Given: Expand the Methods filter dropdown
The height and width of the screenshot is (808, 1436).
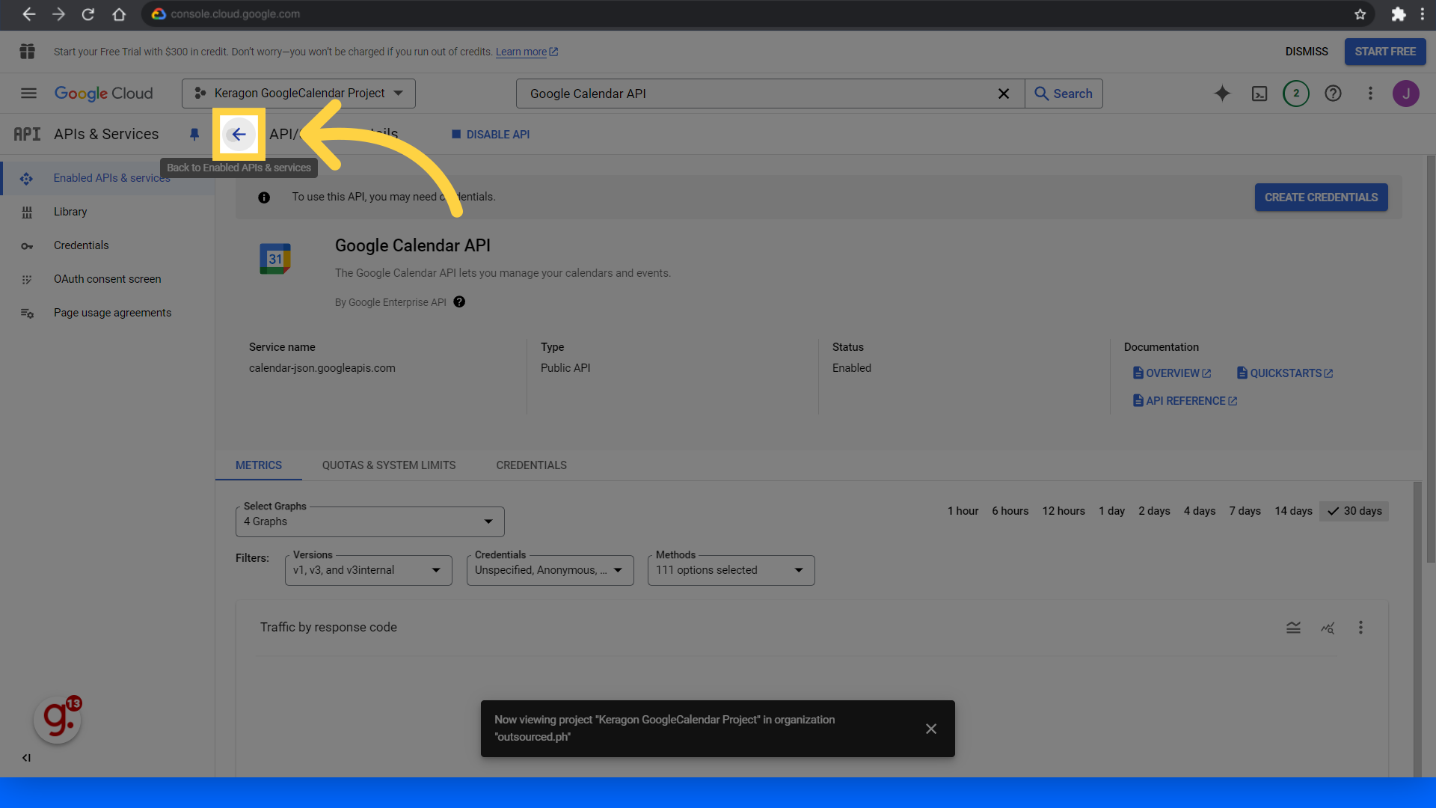Looking at the screenshot, I should pos(731,570).
